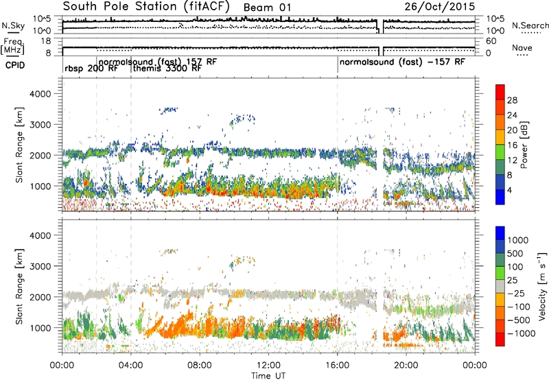Viewport: 549px width, 380px height.
Task: Click the 'Beam 01' label
Action: [267, 8]
